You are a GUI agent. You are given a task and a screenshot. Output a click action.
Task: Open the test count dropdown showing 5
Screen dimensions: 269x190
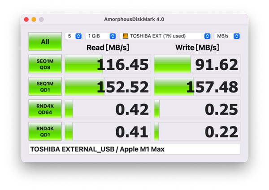tap(74, 36)
